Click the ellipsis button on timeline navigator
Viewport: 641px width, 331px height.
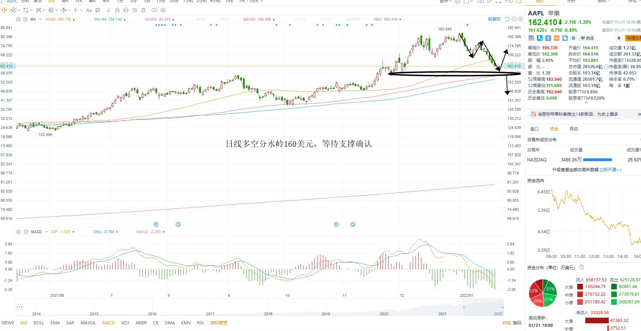tap(20, 307)
